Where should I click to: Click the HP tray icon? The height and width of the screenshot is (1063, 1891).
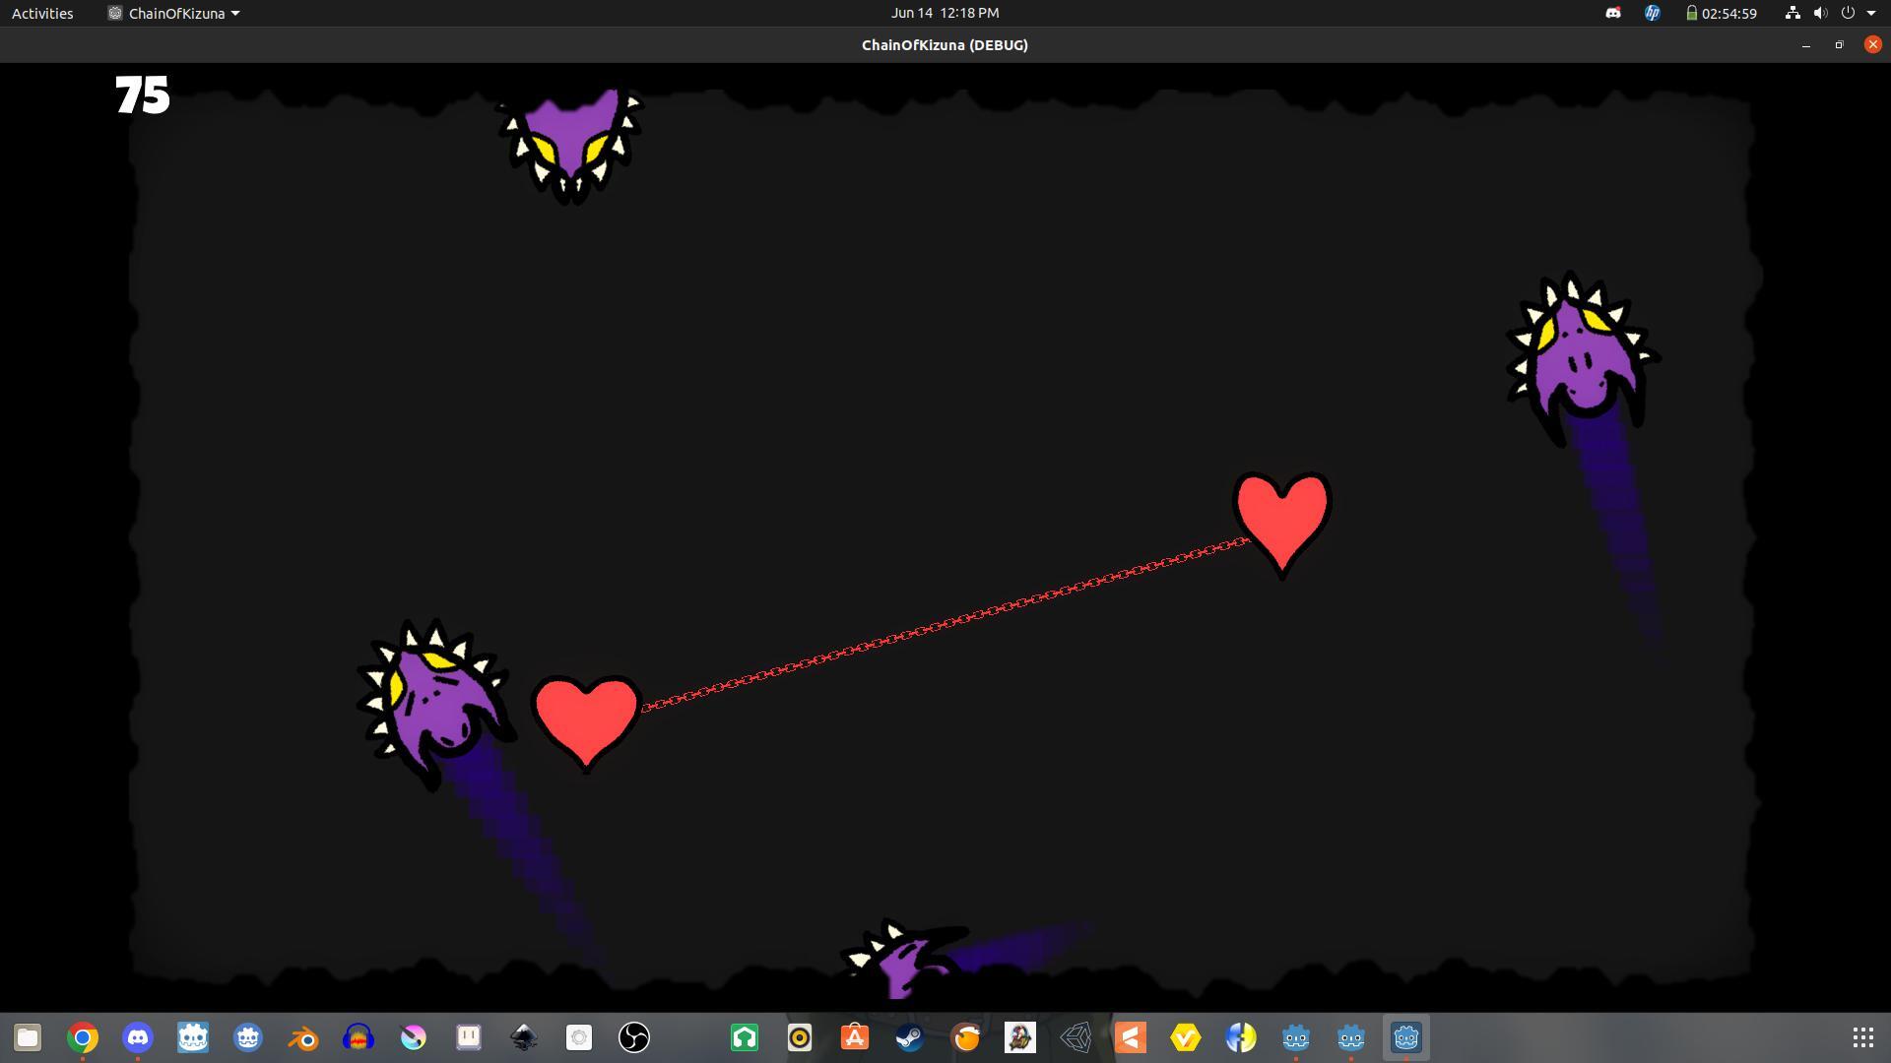[1652, 13]
